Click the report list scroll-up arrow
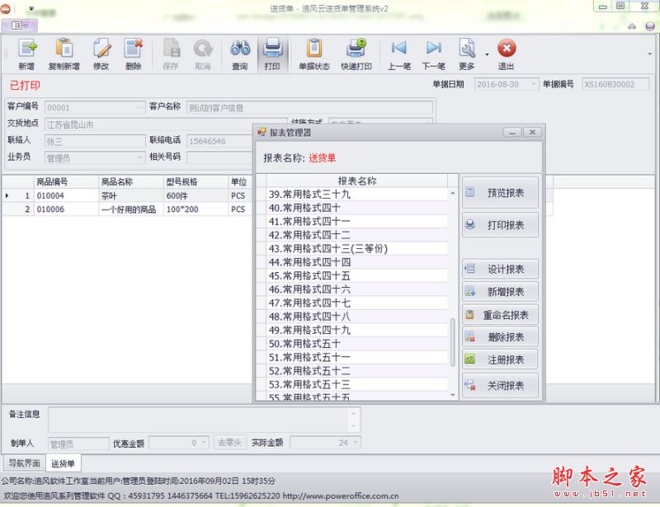 (x=453, y=193)
